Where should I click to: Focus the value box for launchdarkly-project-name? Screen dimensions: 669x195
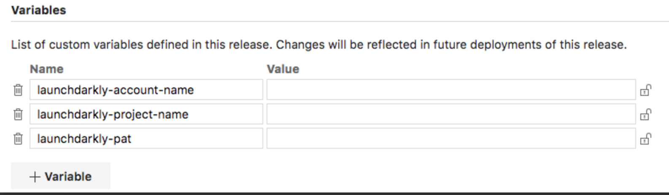pos(450,114)
